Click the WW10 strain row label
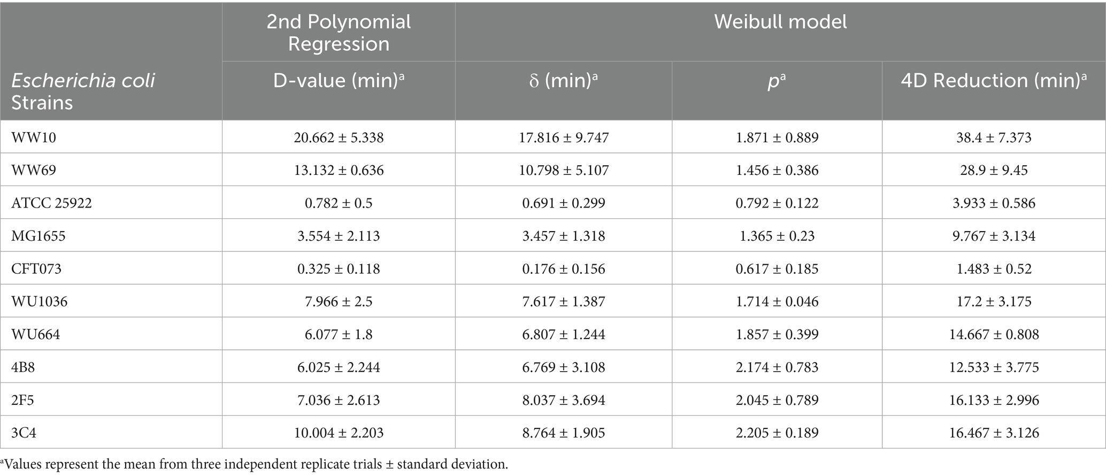Viewport: 1106px width, 476px height. [x=34, y=137]
